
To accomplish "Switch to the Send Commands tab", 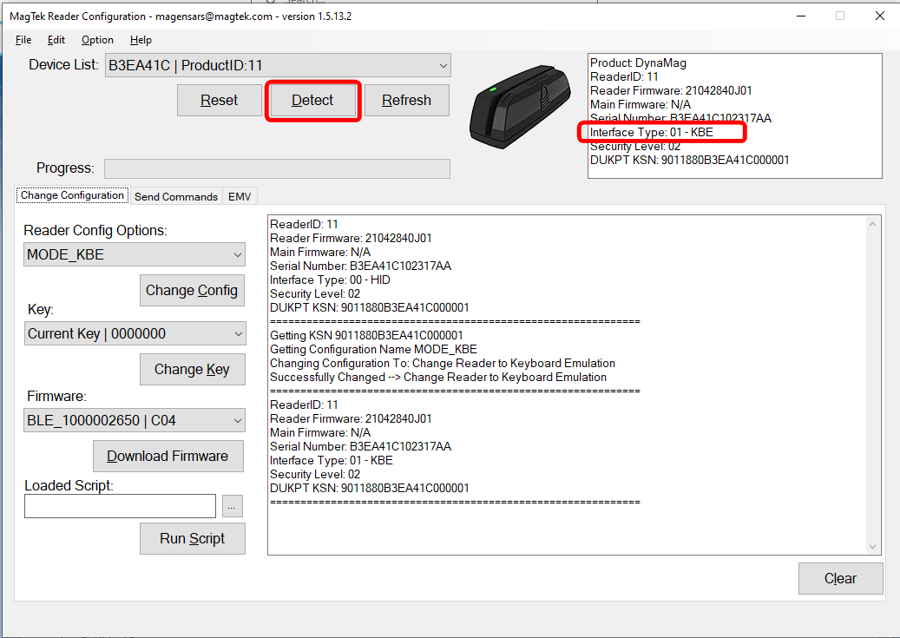I will 176,196.
